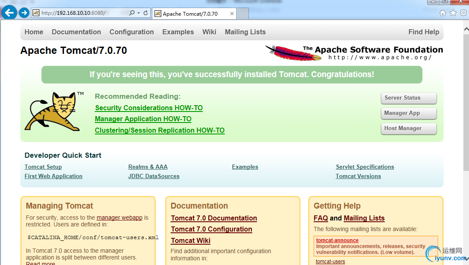The image size is (469, 265).
Task: Open the Realms & AAA link
Action: [148, 167]
